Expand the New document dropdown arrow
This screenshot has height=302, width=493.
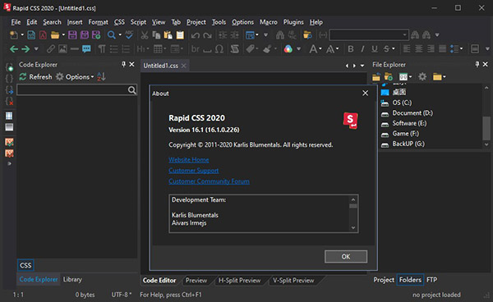[22, 34]
